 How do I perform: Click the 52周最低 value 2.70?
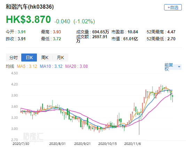[x=171, y=39]
